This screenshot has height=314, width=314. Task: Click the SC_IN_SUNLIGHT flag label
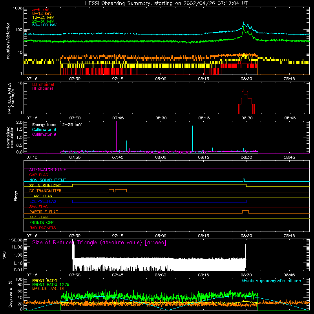[x=45, y=185]
